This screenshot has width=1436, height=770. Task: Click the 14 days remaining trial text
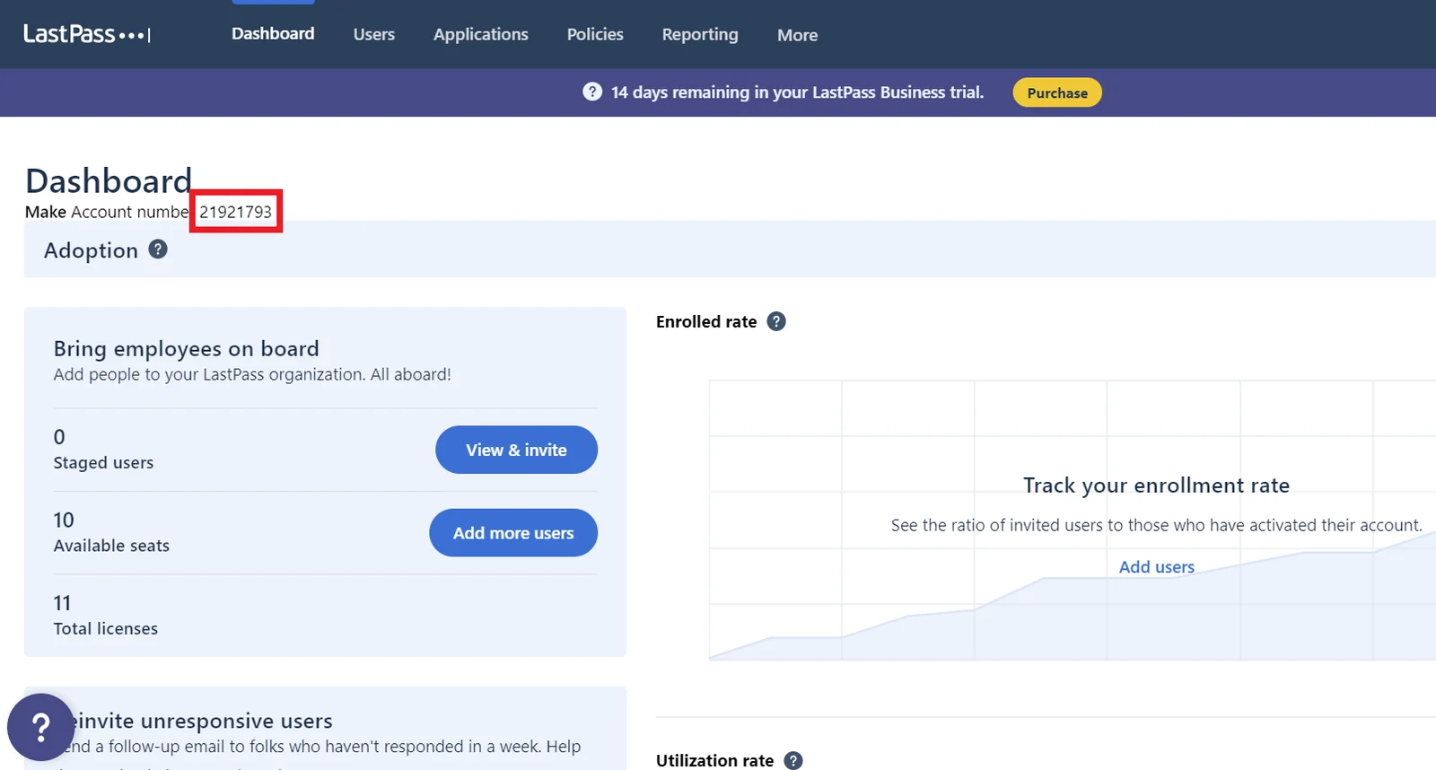coord(797,92)
